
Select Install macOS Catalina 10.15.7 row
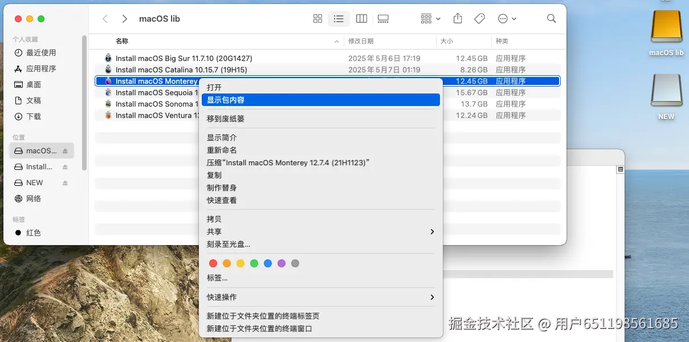click(x=328, y=70)
